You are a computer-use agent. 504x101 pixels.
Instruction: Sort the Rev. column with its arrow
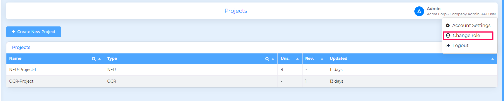tap(322, 59)
